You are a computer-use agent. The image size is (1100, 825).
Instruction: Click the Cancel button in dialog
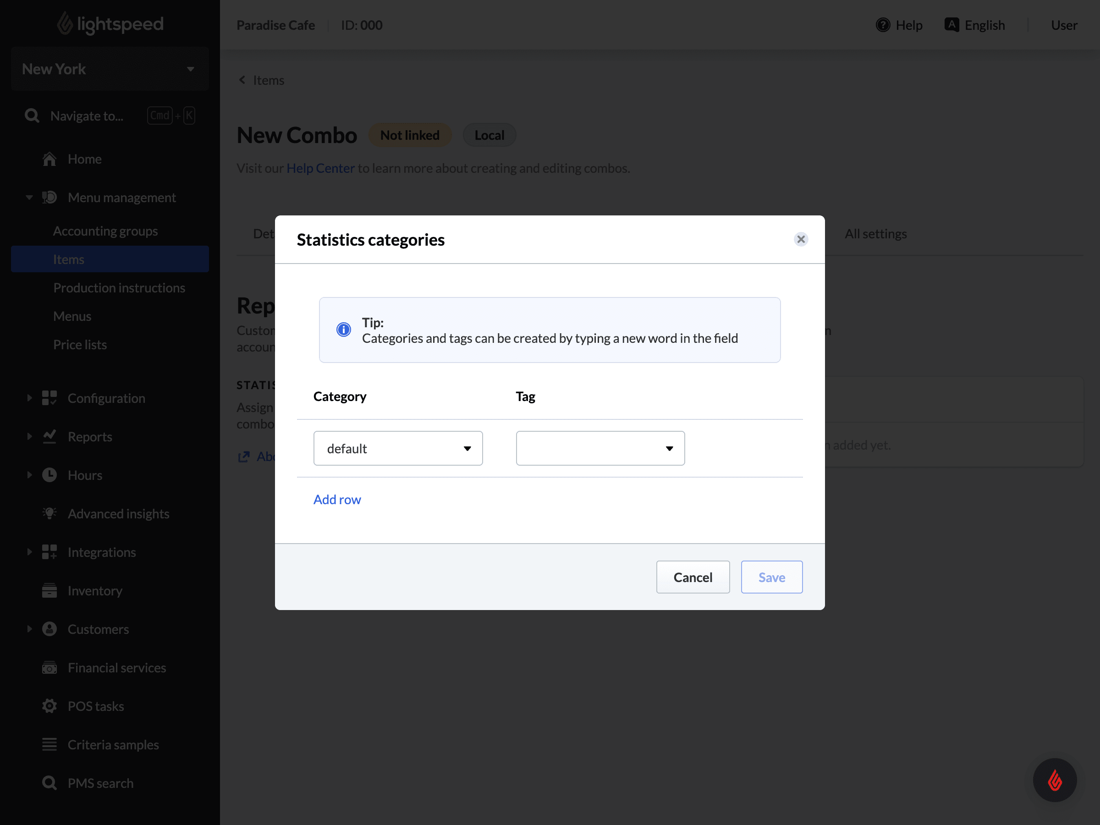pos(693,577)
